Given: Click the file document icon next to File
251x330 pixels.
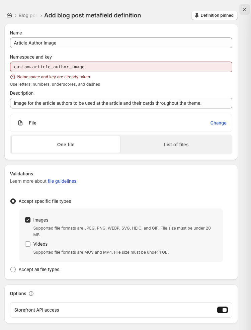Looking at the screenshot, I should (x=20, y=123).
